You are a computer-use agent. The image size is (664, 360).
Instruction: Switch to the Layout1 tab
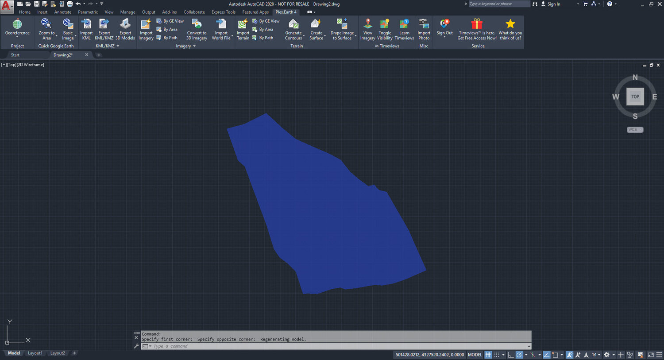[x=35, y=353]
